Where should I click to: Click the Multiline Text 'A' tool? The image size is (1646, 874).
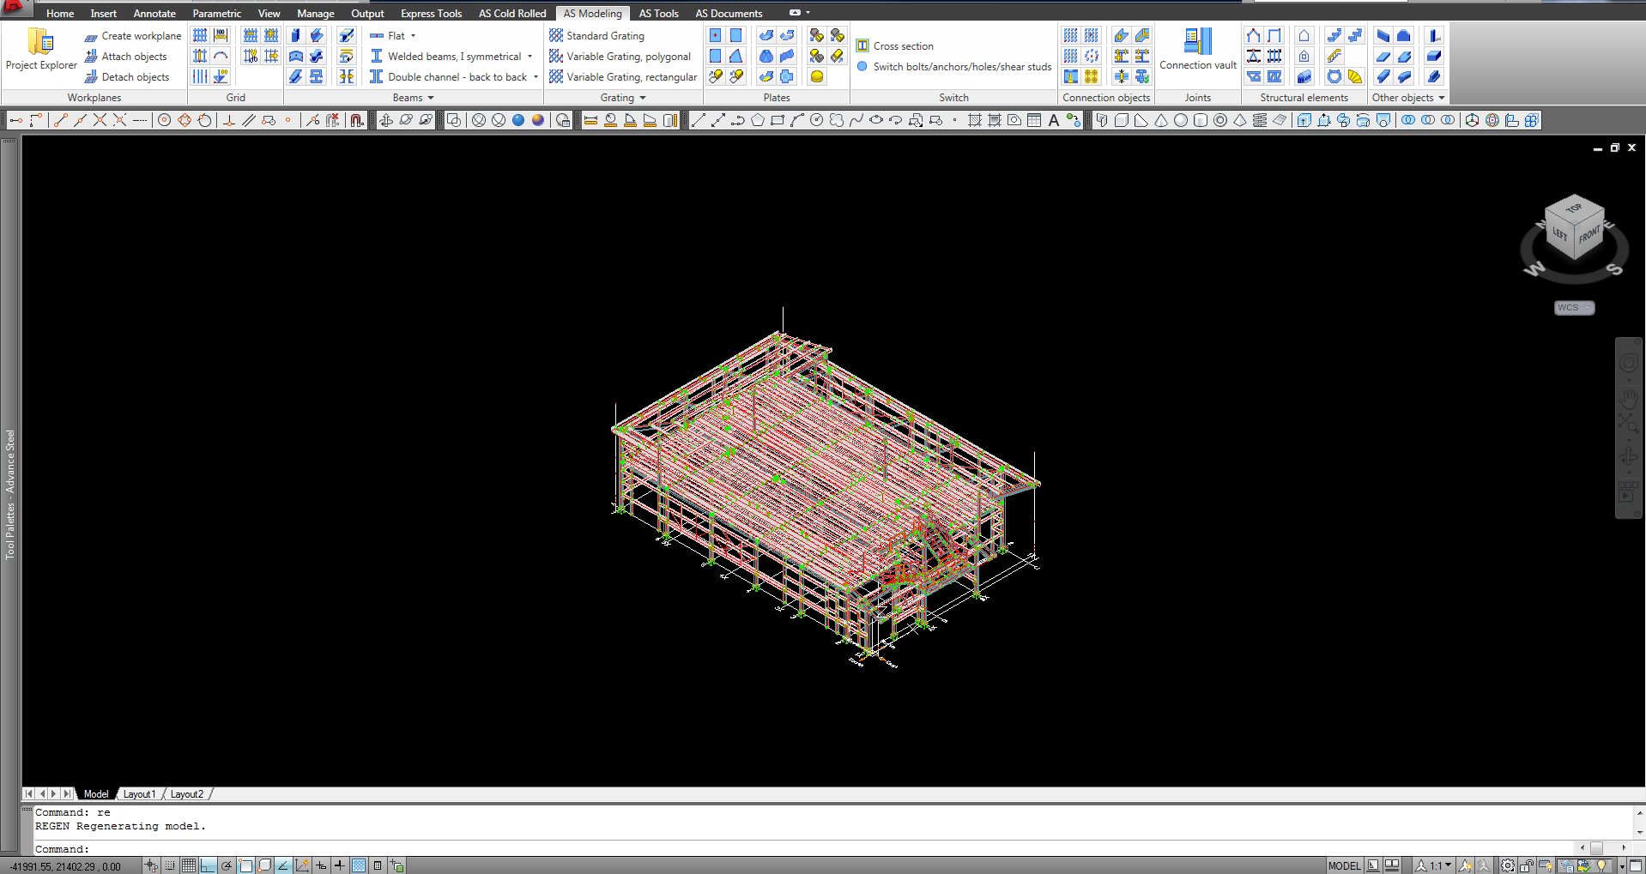coord(1054,121)
